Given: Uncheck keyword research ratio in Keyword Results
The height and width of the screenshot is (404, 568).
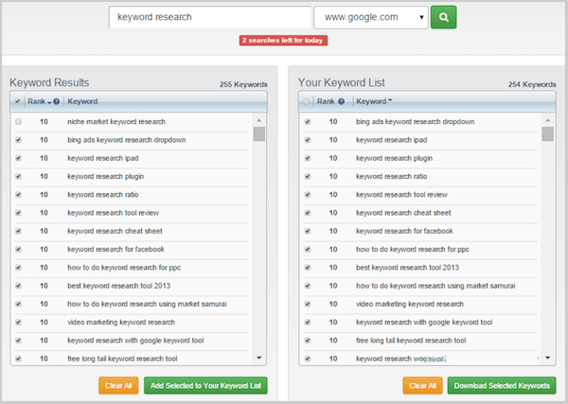Looking at the screenshot, I should click(19, 195).
